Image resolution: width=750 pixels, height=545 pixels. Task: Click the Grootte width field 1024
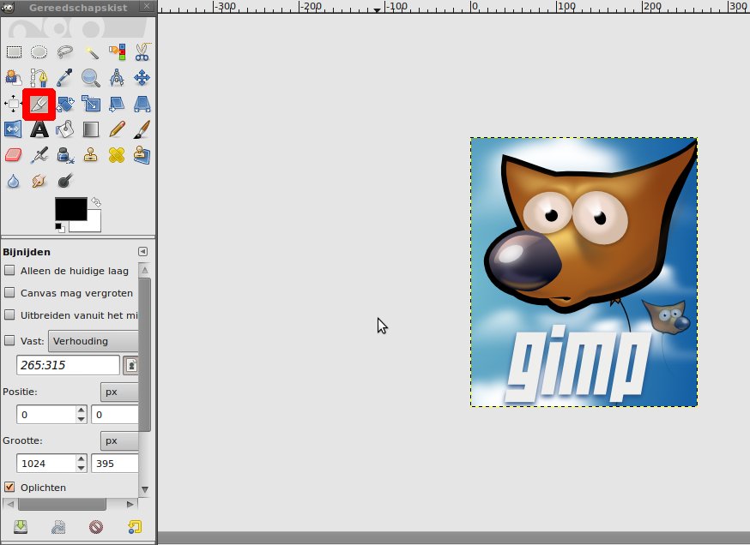point(46,464)
